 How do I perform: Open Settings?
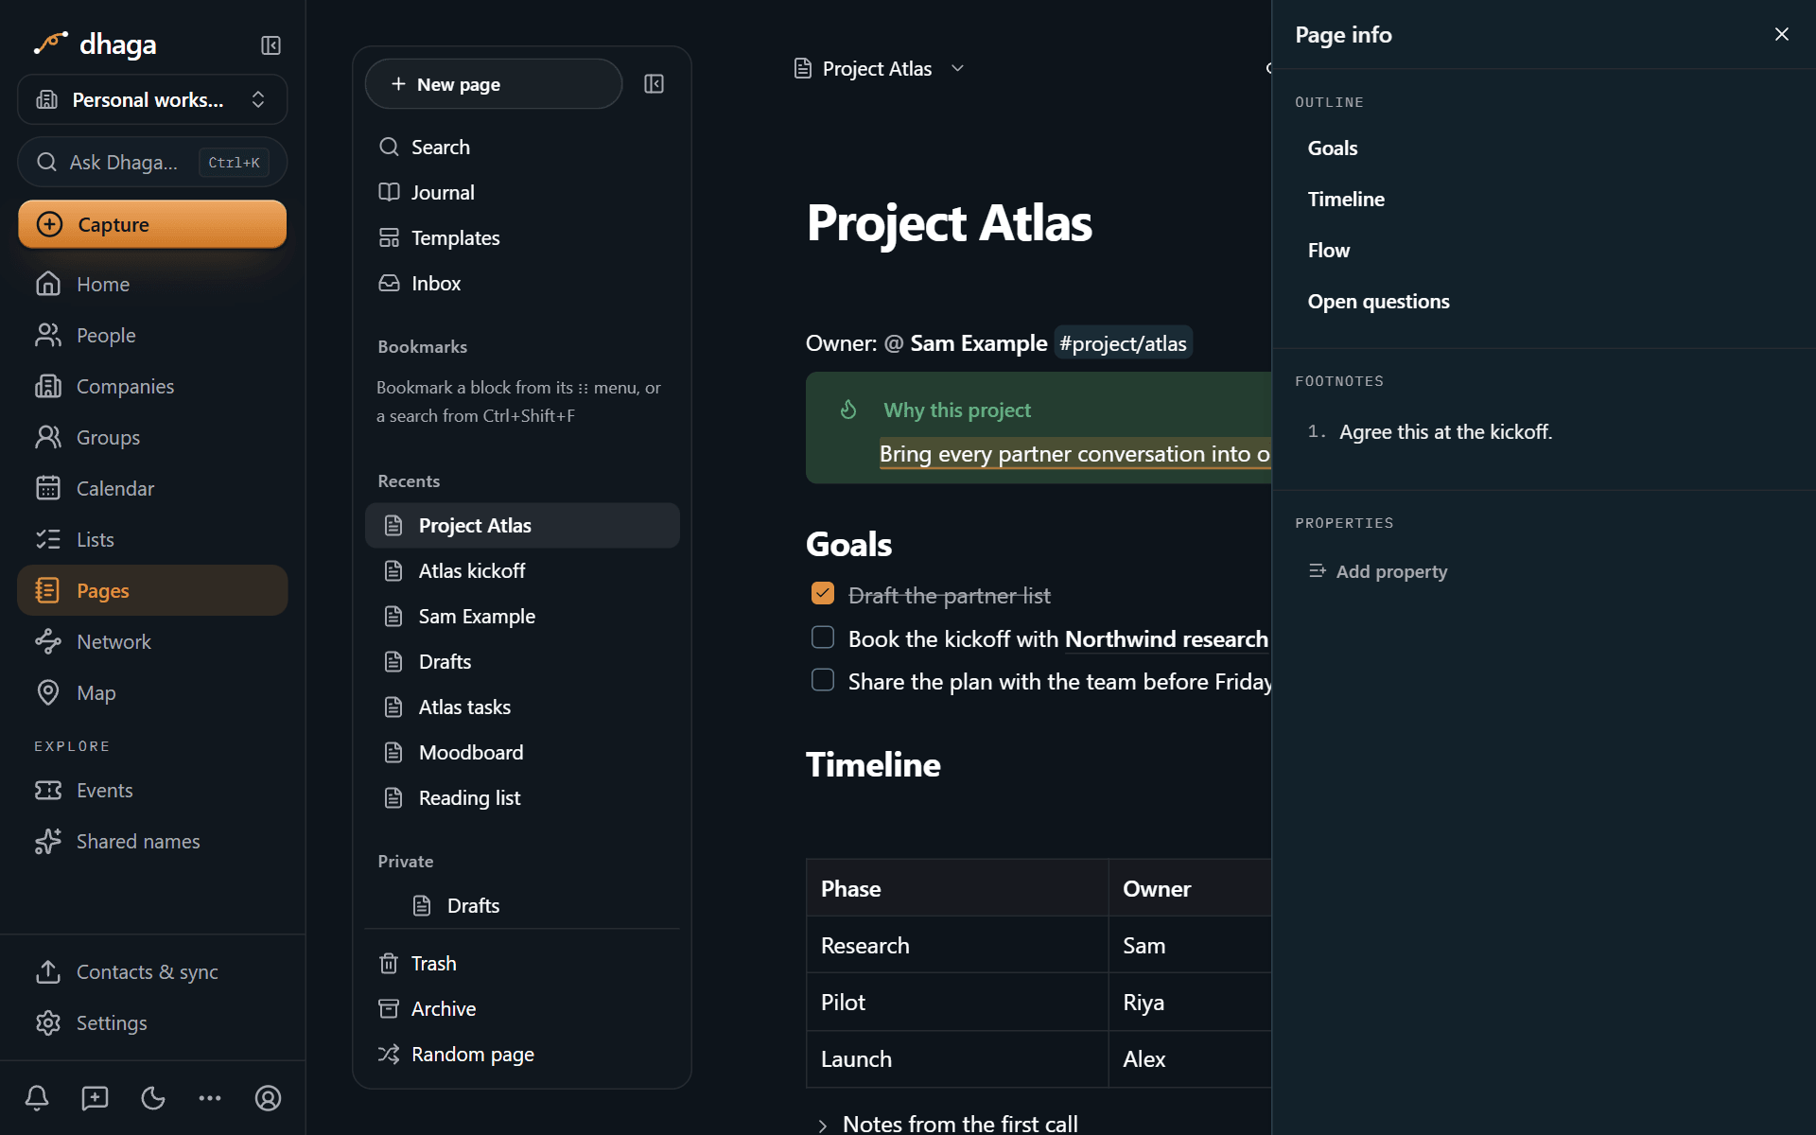click(x=152, y=1022)
